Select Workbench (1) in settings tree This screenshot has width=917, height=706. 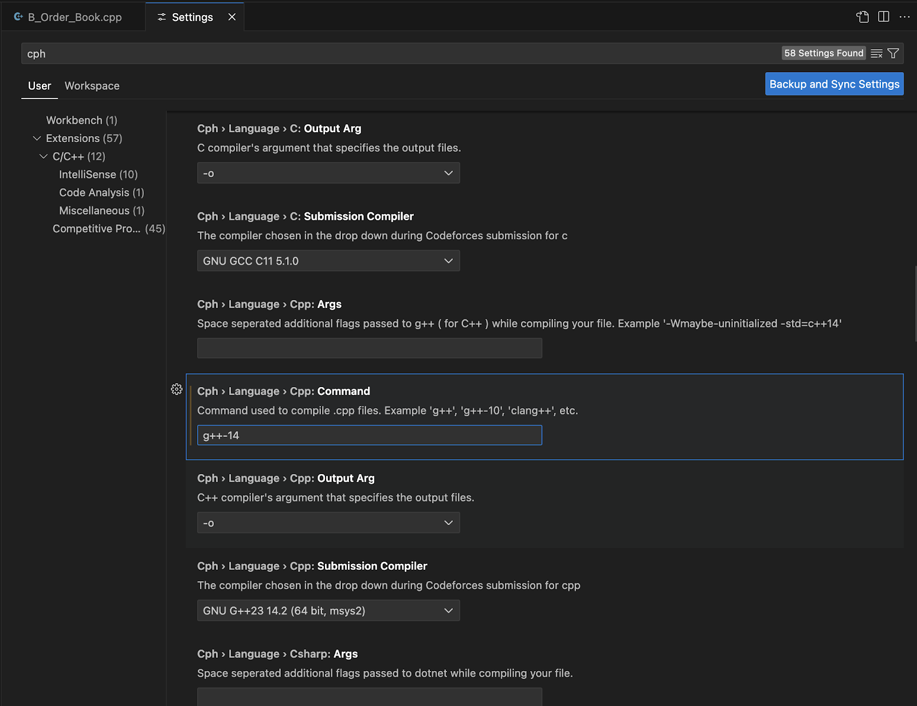82,120
